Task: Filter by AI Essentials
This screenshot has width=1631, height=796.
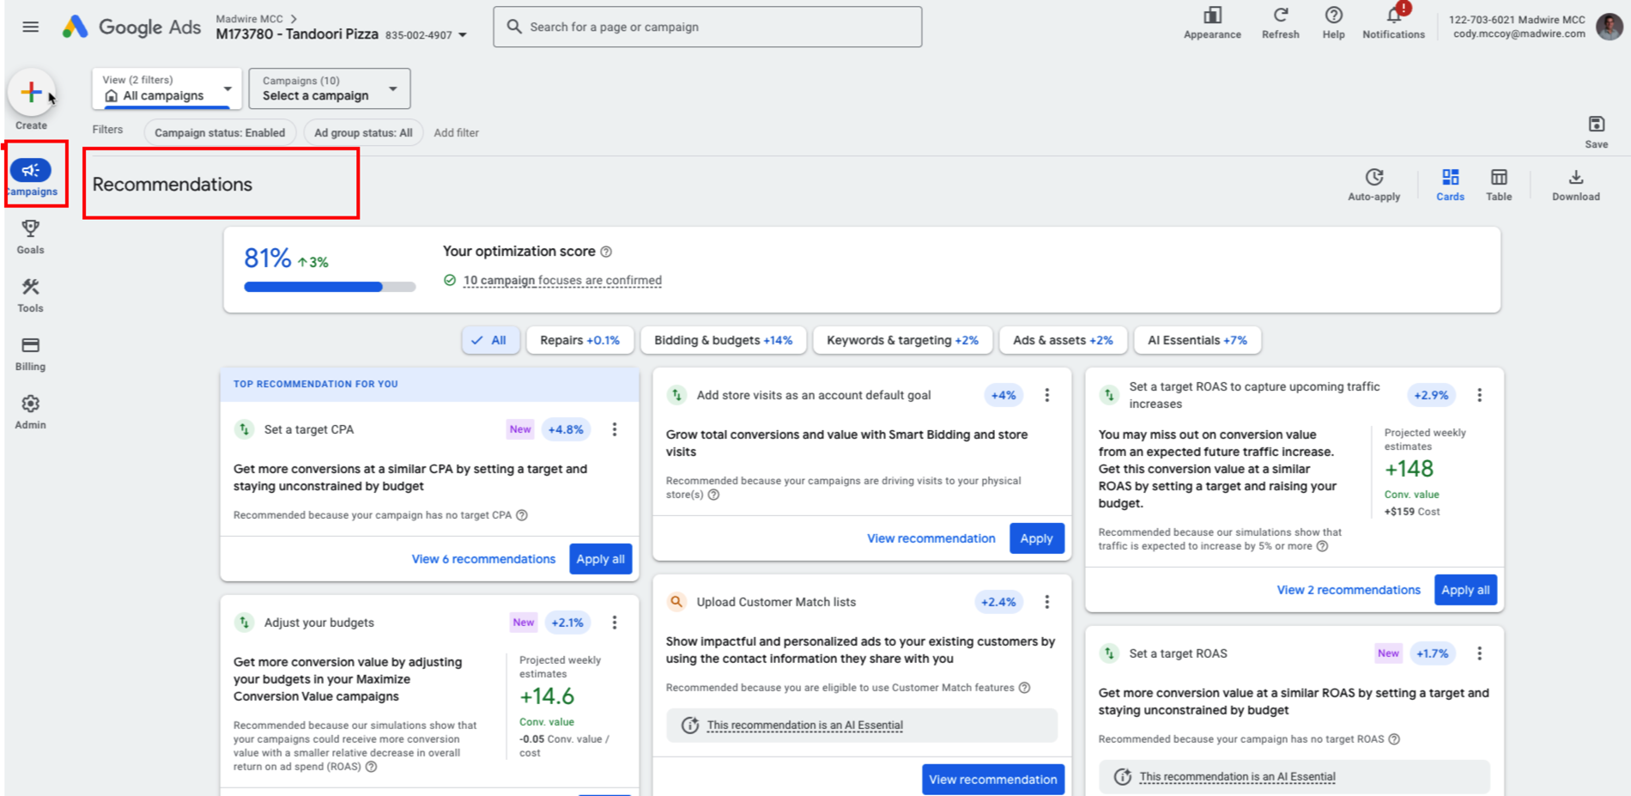Action: [x=1197, y=340]
